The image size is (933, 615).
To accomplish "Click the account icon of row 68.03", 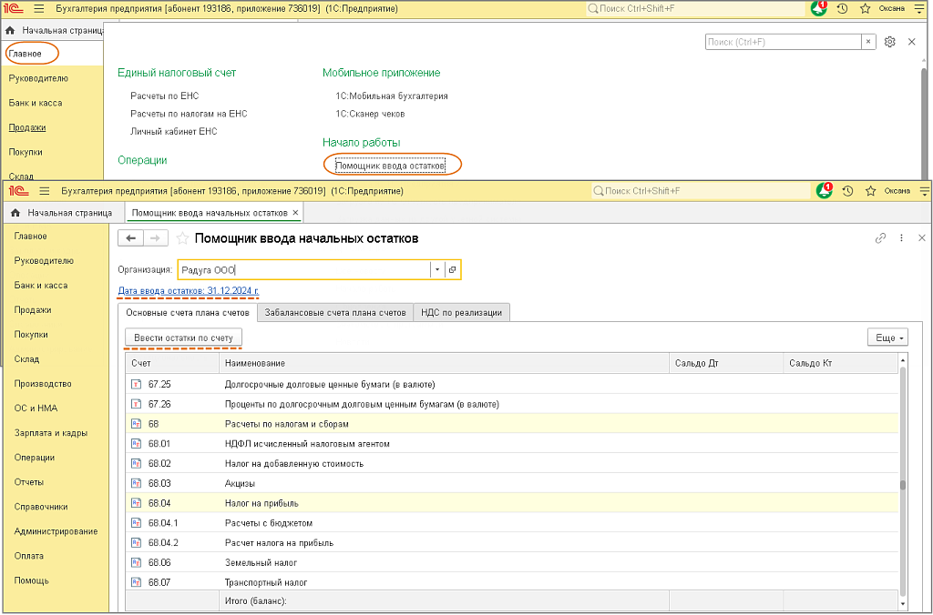I will [137, 483].
